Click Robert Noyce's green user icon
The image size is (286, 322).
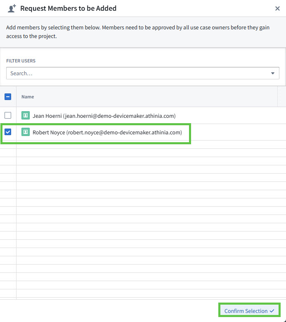tap(26, 132)
